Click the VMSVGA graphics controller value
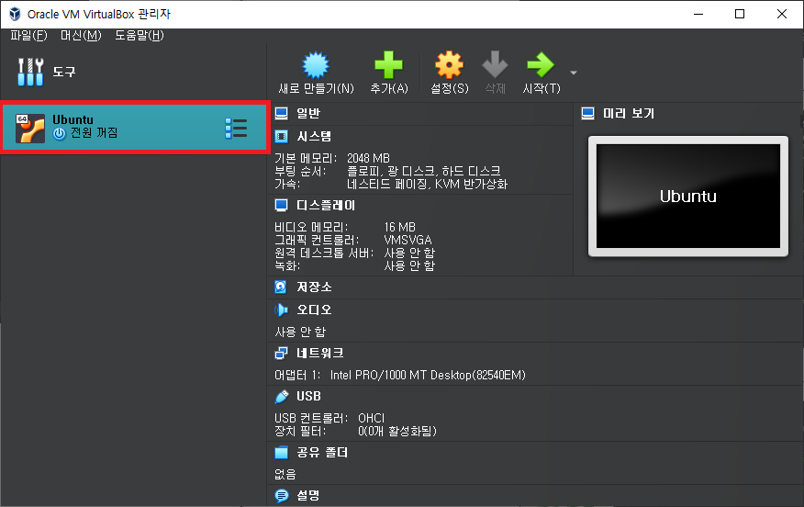804x507 pixels. pos(408,240)
